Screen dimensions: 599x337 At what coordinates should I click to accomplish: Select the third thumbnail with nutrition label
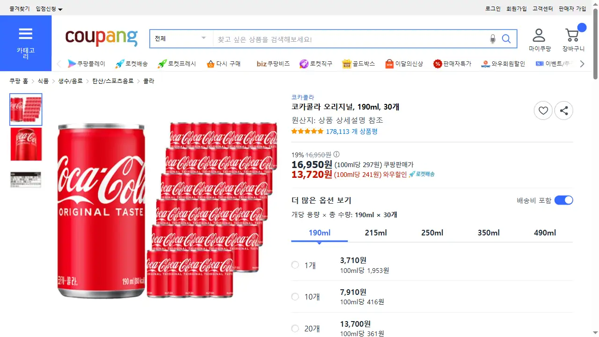(x=26, y=180)
